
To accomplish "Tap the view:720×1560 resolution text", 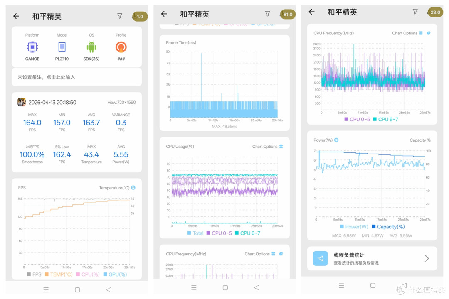I will 122,103.
